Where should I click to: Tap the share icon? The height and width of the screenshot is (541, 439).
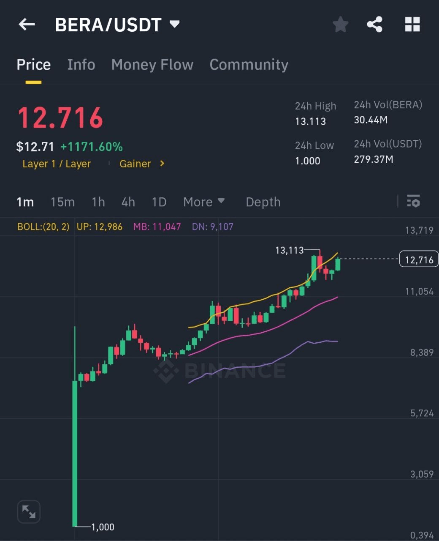(x=374, y=25)
